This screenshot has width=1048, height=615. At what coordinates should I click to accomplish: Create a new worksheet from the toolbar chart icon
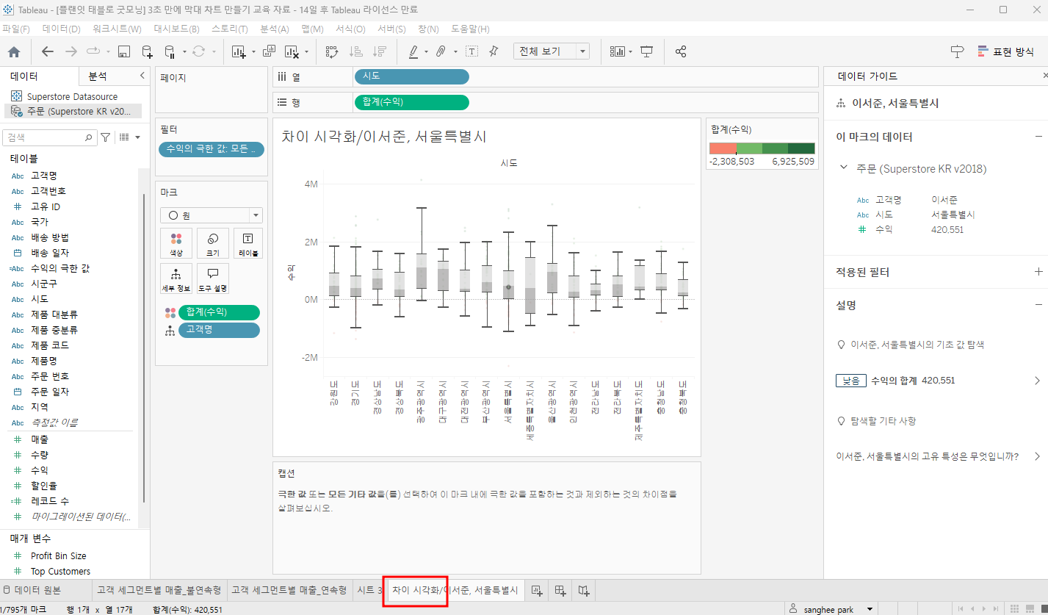click(238, 51)
